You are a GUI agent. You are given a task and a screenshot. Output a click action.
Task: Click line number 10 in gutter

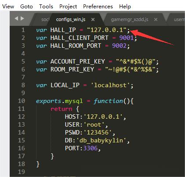point(22,101)
